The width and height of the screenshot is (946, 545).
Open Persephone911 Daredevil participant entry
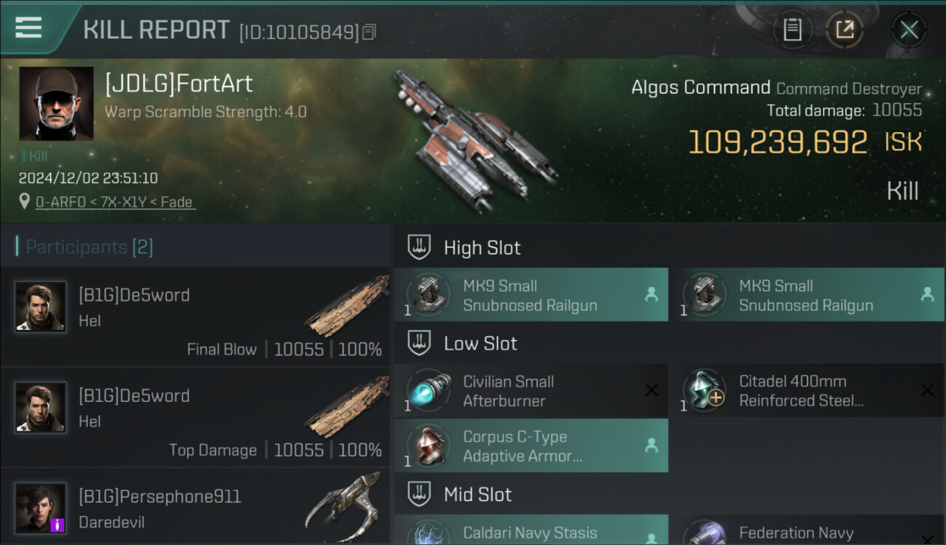195,507
